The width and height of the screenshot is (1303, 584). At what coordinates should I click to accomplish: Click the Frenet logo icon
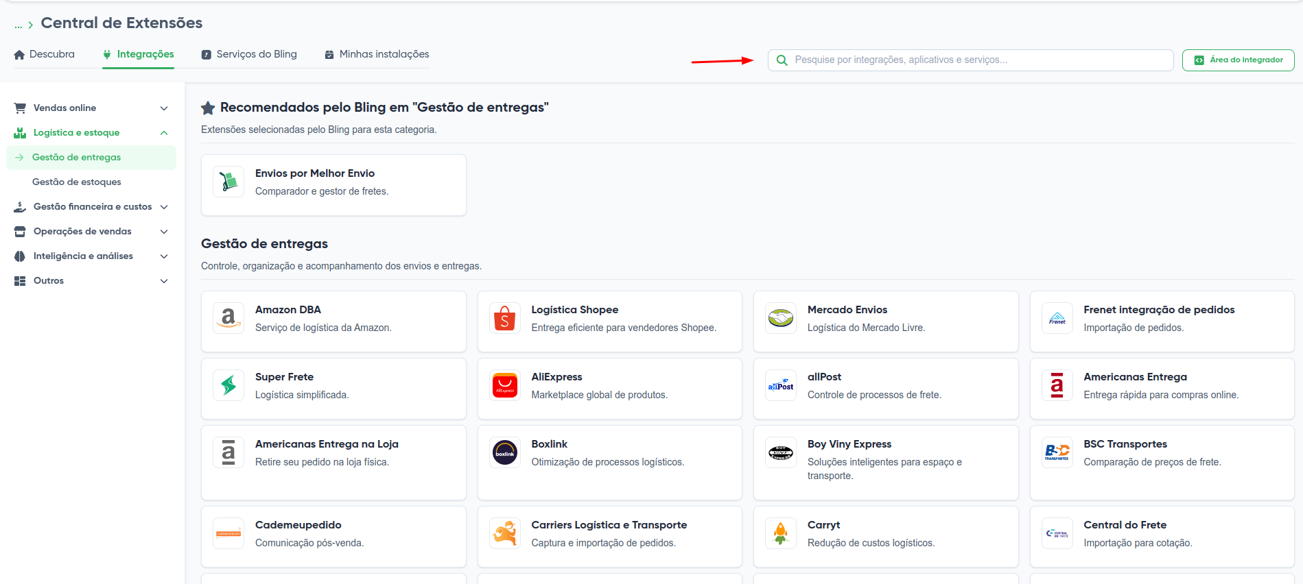point(1057,318)
